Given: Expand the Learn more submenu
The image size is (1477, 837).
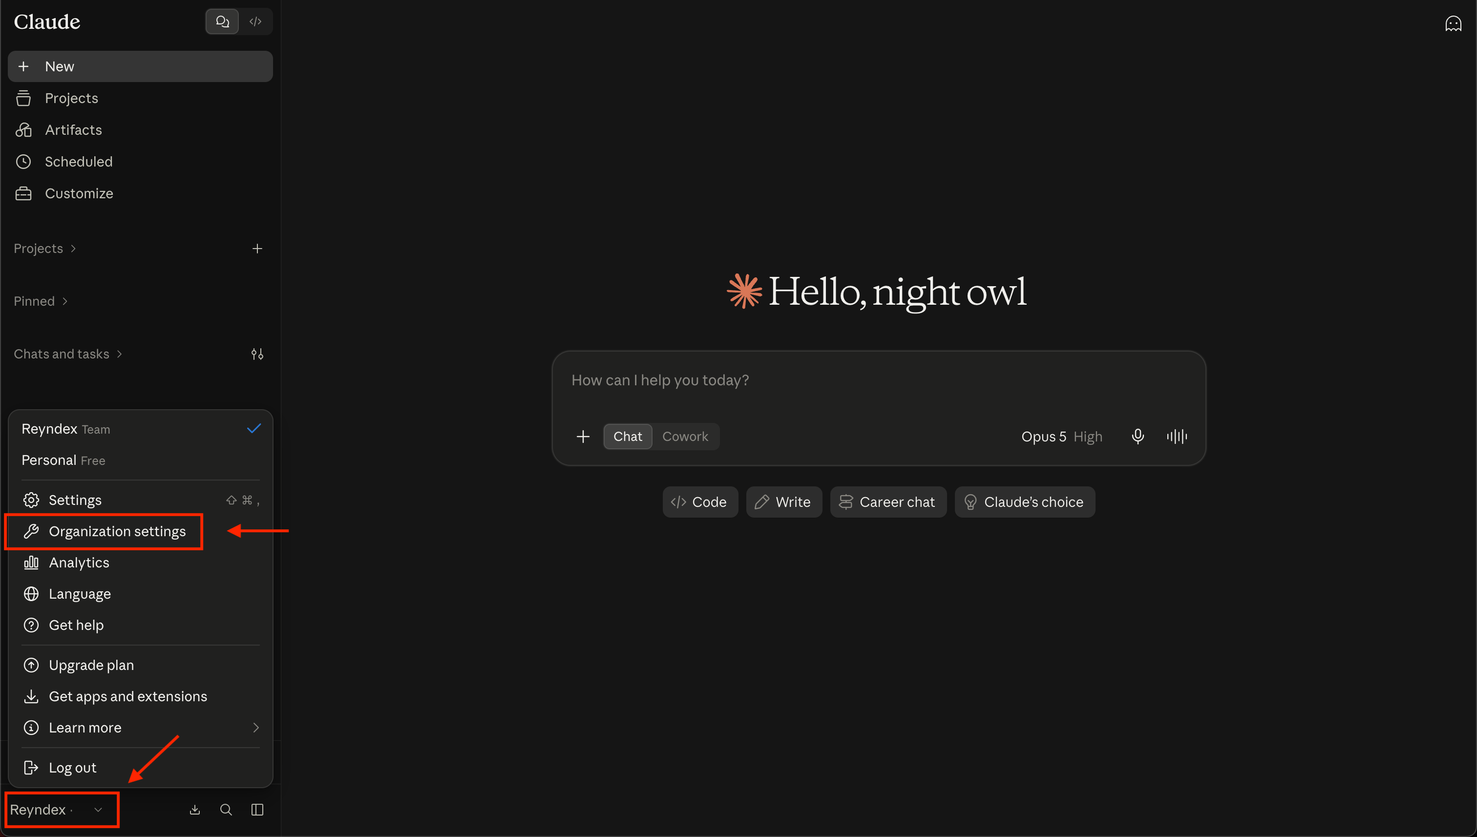Looking at the screenshot, I should pyautogui.click(x=140, y=728).
